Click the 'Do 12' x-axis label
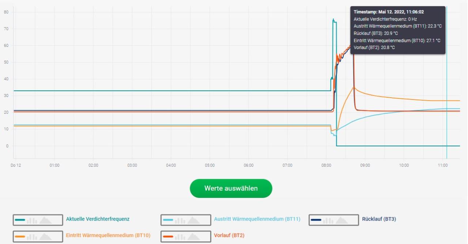 pyautogui.click(x=16, y=165)
